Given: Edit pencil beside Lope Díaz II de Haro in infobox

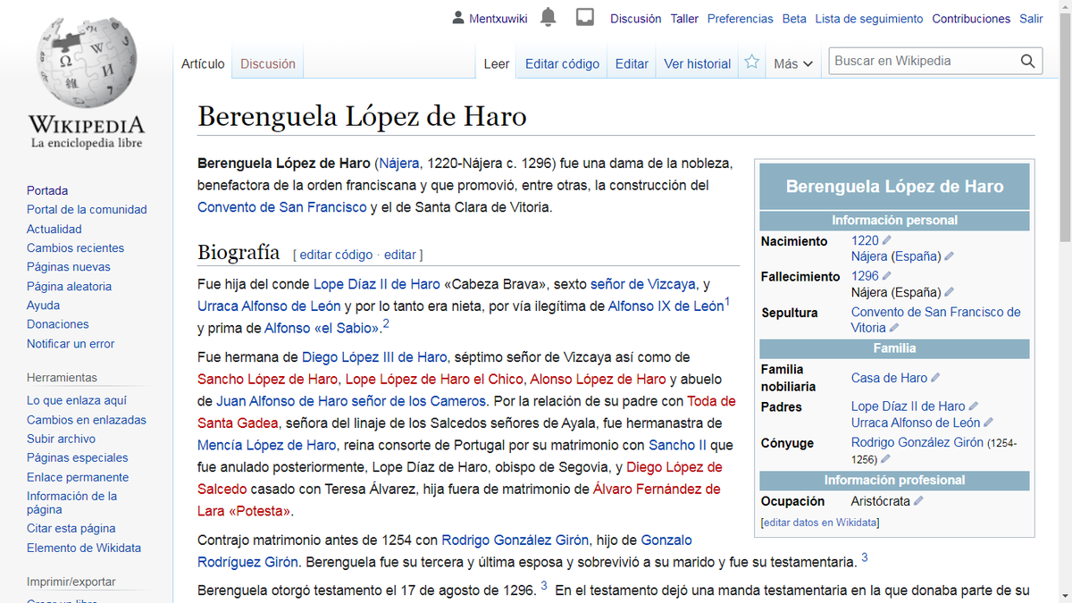Looking at the screenshot, I should click(x=974, y=406).
